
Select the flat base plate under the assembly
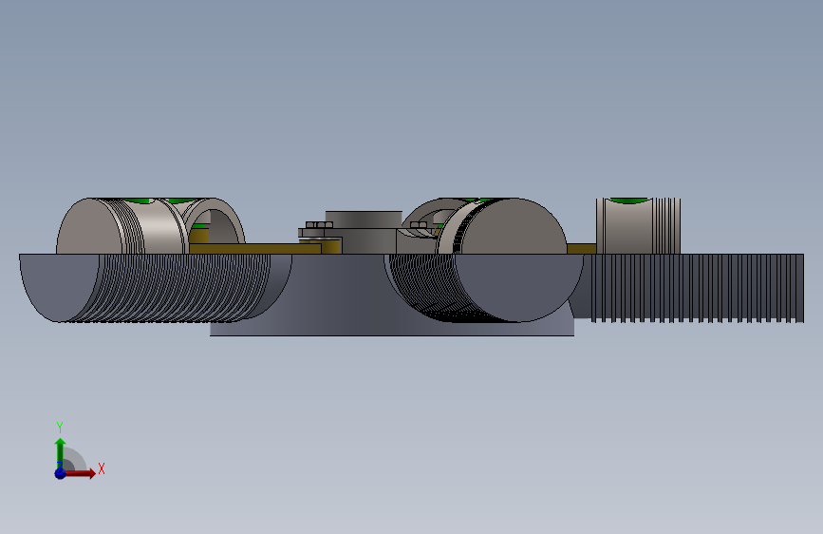tap(391, 327)
